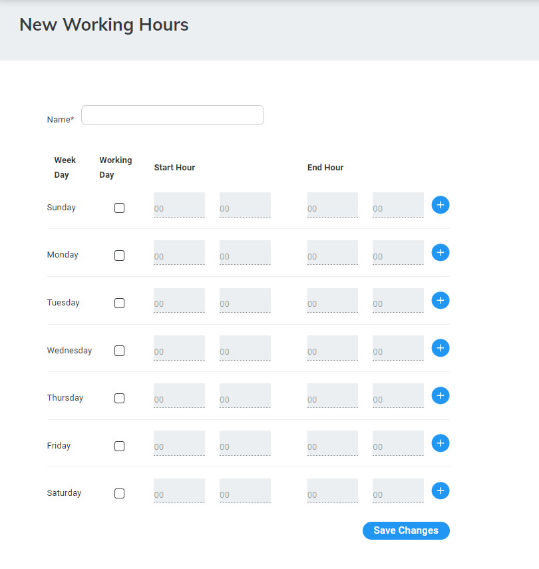Screen dimensions: 539x569
Task: Click Thursday's end minutes field
Action: point(398,396)
